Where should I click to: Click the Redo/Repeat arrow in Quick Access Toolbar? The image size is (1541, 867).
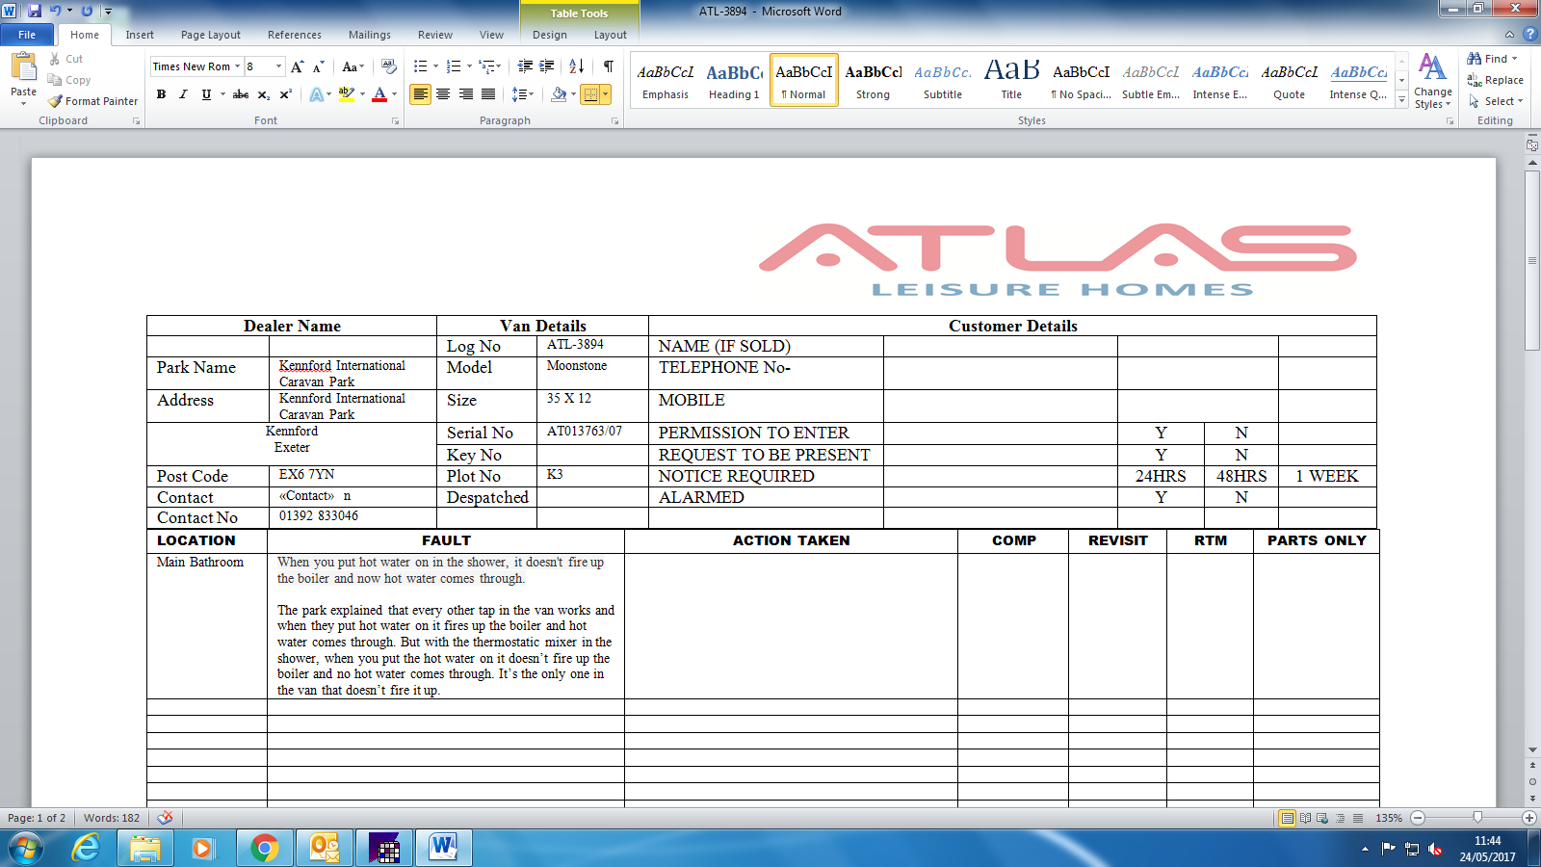[87, 11]
